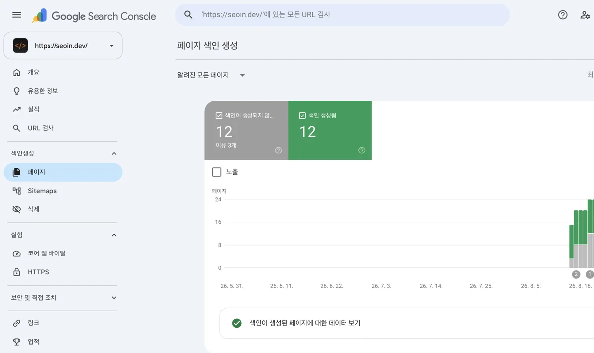Enable the 노출 checkbox
The width and height of the screenshot is (594, 353).
pyautogui.click(x=216, y=172)
